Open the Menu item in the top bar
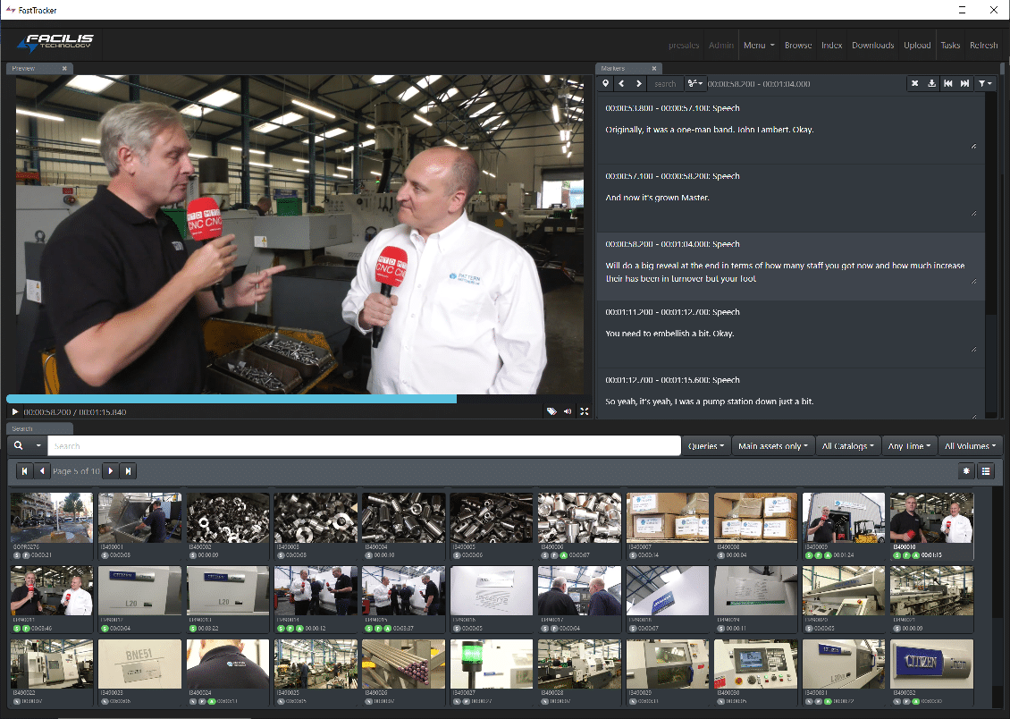 758,45
